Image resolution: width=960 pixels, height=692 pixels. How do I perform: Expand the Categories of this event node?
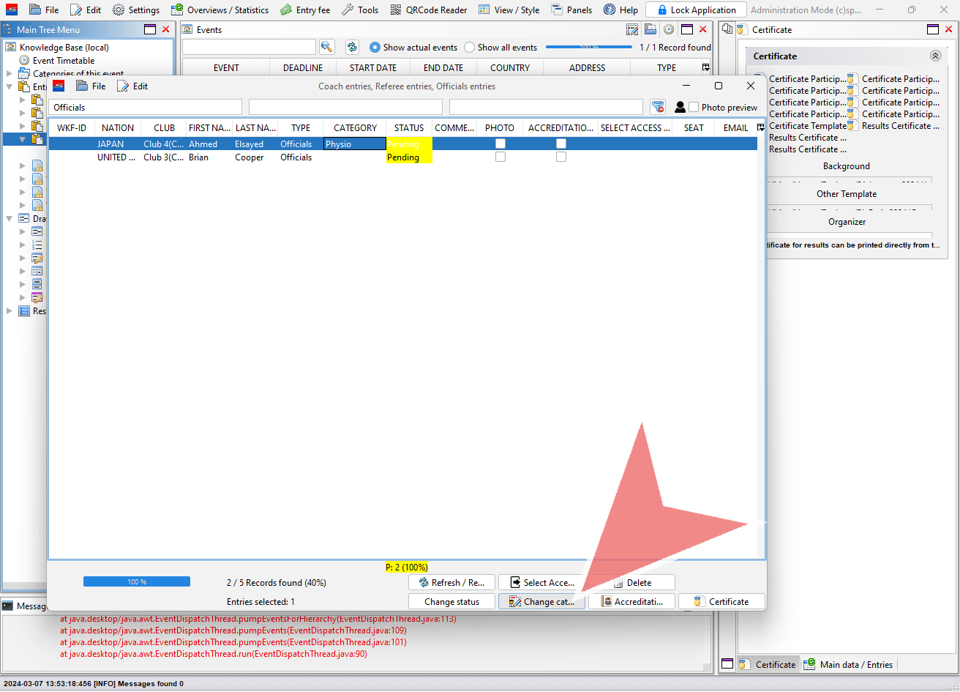tap(10, 73)
